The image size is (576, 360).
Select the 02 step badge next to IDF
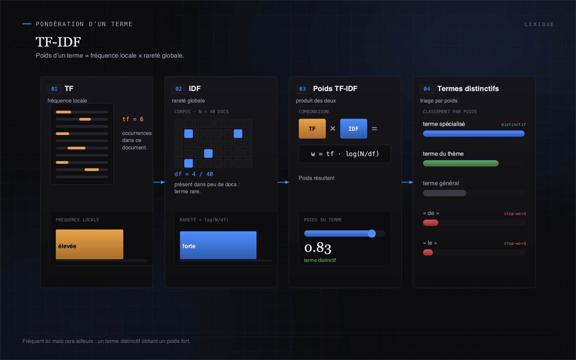(x=178, y=89)
